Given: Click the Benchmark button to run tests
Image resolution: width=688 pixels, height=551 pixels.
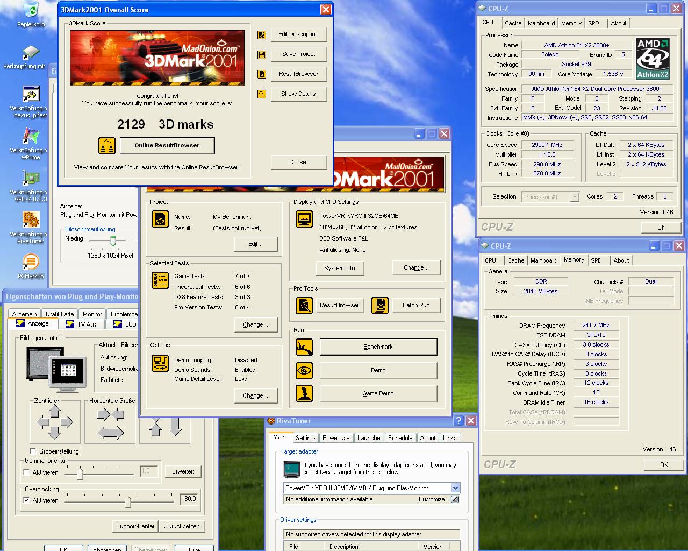Looking at the screenshot, I should point(378,347).
